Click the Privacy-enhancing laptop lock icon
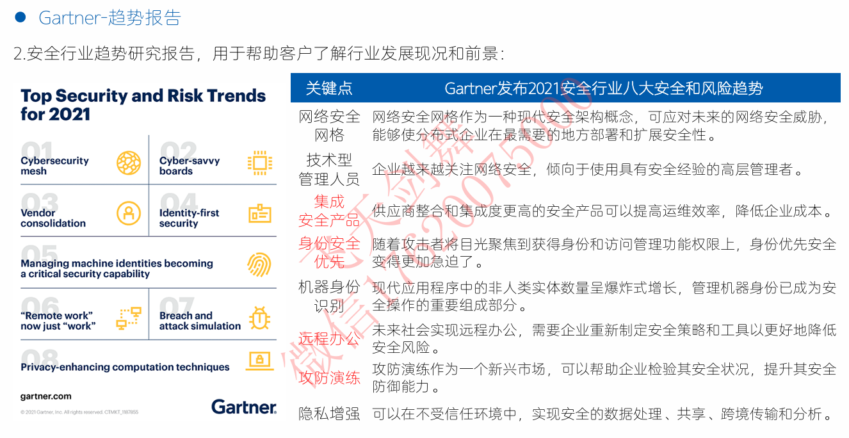 point(259,361)
